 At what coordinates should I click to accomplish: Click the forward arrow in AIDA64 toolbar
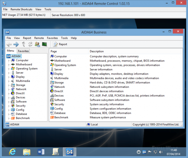(16, 44)
